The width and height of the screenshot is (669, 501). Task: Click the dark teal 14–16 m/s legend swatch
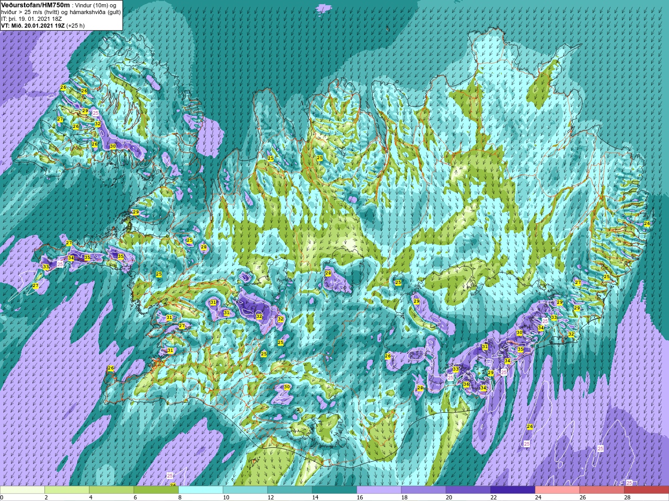click(x=334, y=490)
